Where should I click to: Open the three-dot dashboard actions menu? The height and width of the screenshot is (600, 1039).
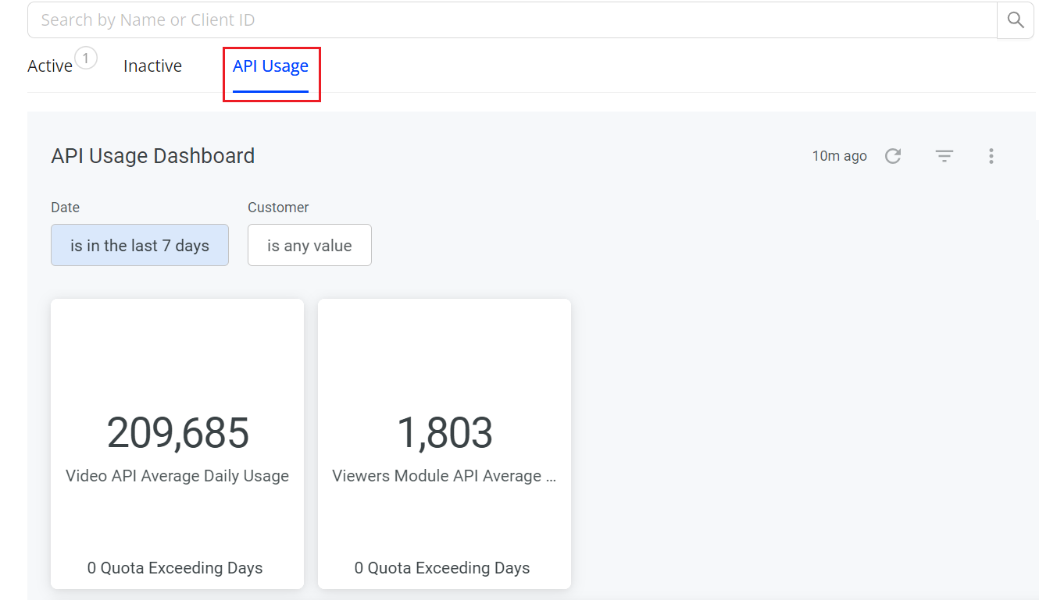point(991,156)
